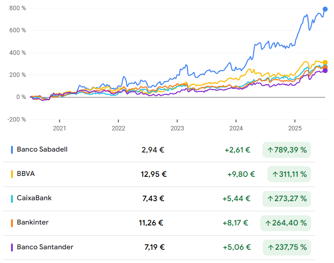Screen dimensions: 334x263
Task: Open the Banco Sabadell stock entry
Action: [42, 149]
